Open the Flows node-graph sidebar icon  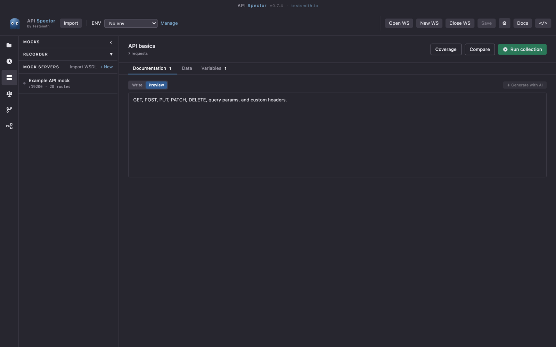coord(9,126)
